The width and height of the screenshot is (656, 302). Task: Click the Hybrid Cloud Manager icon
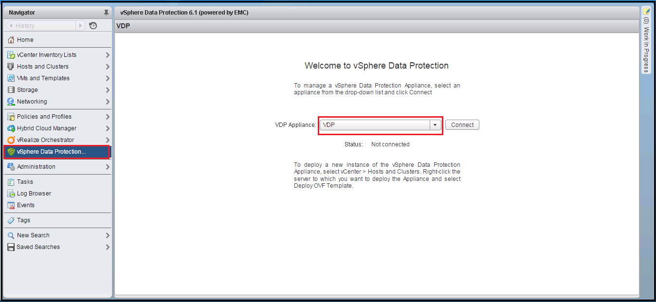point(11,128)
